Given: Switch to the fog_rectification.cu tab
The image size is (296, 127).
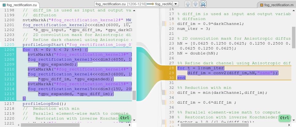Looking at the screenshot, I should point(20,5).
